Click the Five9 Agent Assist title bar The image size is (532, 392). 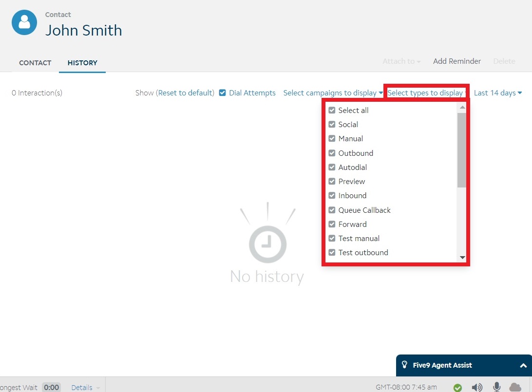pos(464,365)
